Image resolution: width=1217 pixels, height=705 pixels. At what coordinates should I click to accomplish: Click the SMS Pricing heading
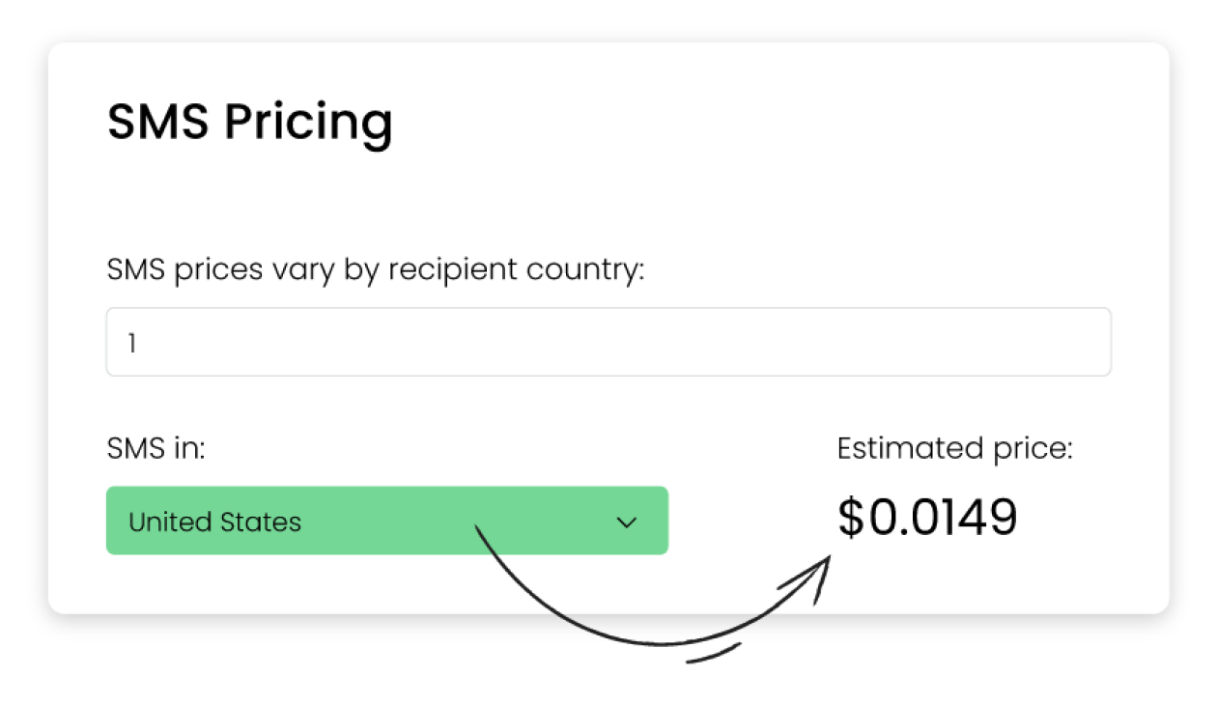click(249, 122)
